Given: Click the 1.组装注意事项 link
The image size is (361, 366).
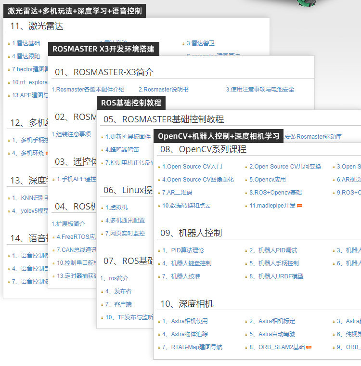Looking at the screenshot, I should click(71, 134).
